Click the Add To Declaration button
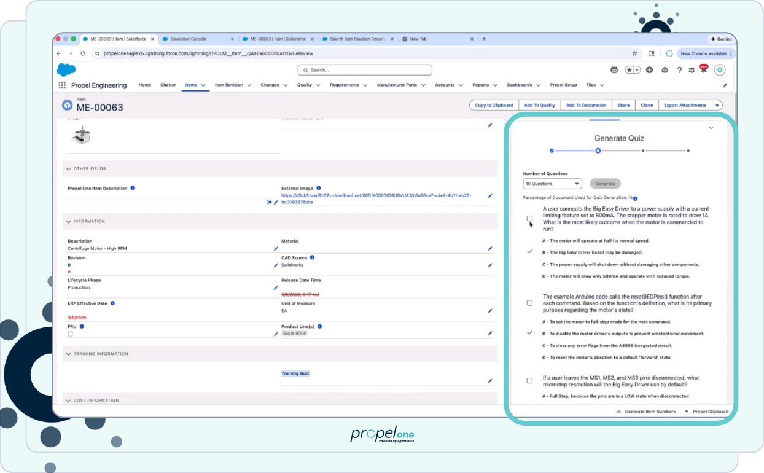Image resolution: width=764 pixels, height=473 pixels. click(586, 105)
